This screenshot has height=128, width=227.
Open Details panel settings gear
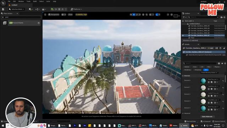point(225,63)
